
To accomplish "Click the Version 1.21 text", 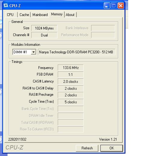I will 108,139.
